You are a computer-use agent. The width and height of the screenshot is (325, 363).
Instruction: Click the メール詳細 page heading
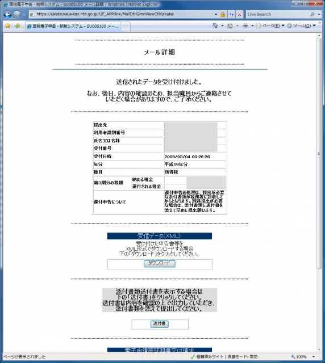159,52
